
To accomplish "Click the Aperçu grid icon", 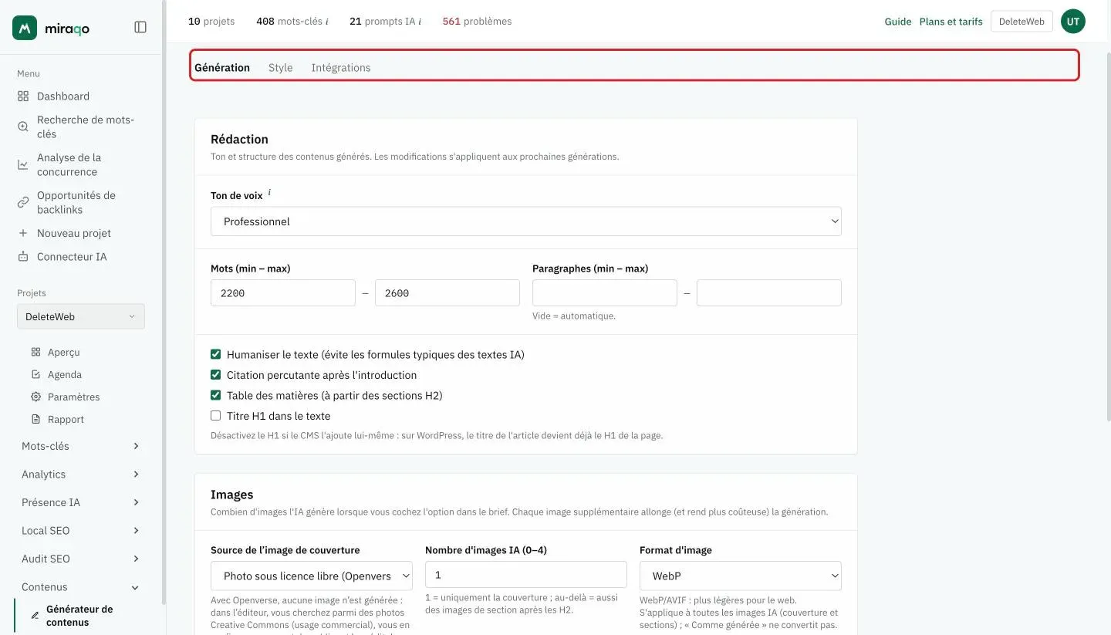I will click(x=35, y=352).
